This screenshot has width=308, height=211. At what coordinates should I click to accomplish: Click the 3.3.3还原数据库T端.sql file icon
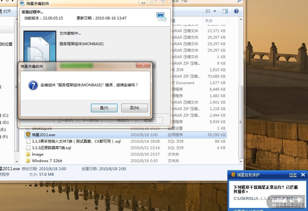28,148
